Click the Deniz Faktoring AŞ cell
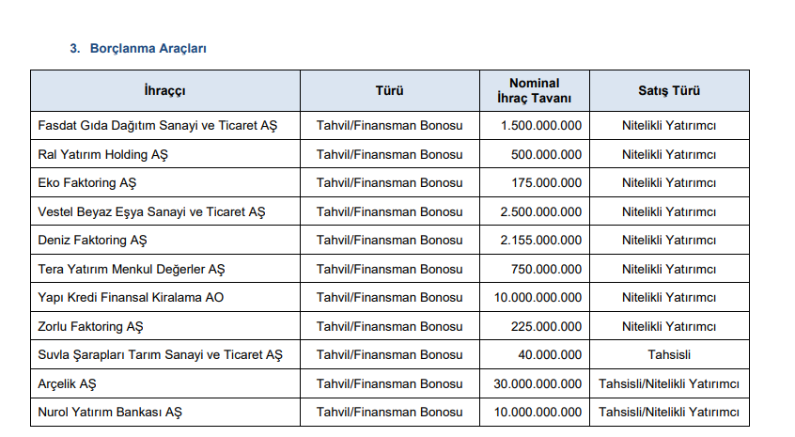 (92, 240)
